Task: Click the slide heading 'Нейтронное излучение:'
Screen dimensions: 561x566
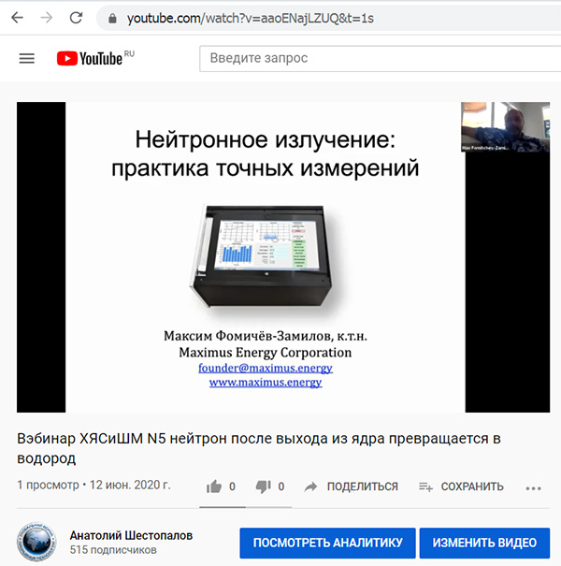Action: (x=266, y=139)
